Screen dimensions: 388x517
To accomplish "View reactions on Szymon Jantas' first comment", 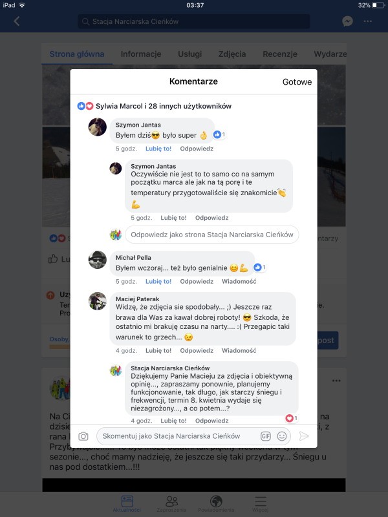I will click(x=219, y=134).
